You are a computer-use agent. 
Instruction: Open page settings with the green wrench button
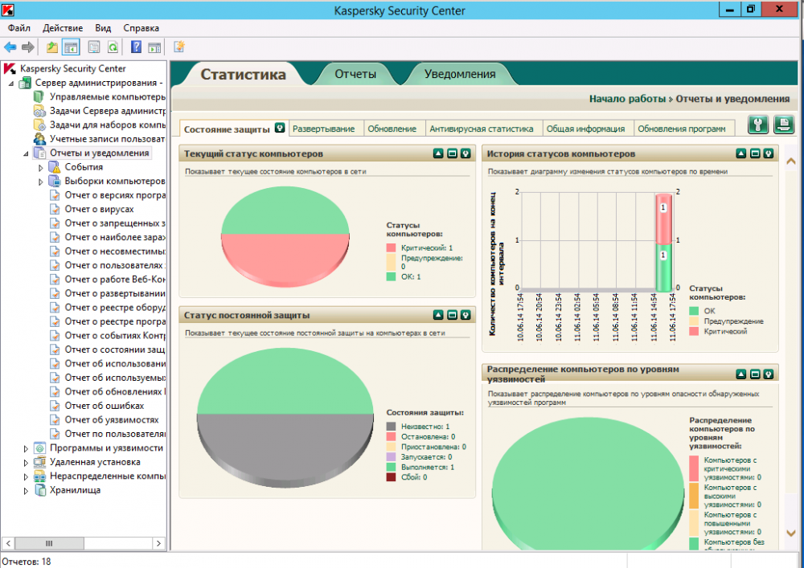[x=758, y=125]
